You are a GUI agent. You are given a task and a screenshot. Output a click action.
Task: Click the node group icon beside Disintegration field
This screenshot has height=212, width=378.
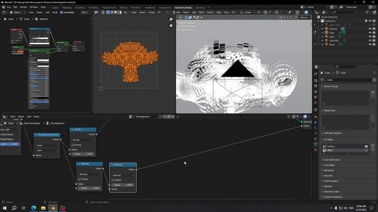pos(131,117)
